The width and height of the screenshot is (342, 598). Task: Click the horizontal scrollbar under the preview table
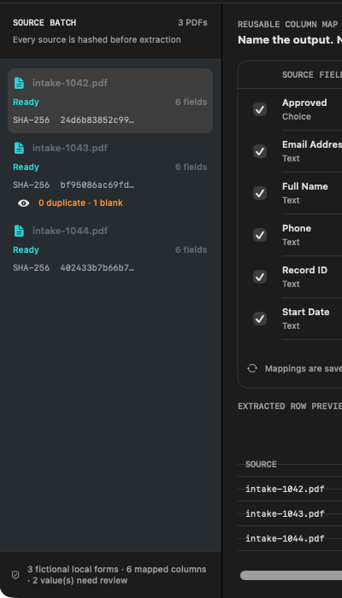click(291, 575)
